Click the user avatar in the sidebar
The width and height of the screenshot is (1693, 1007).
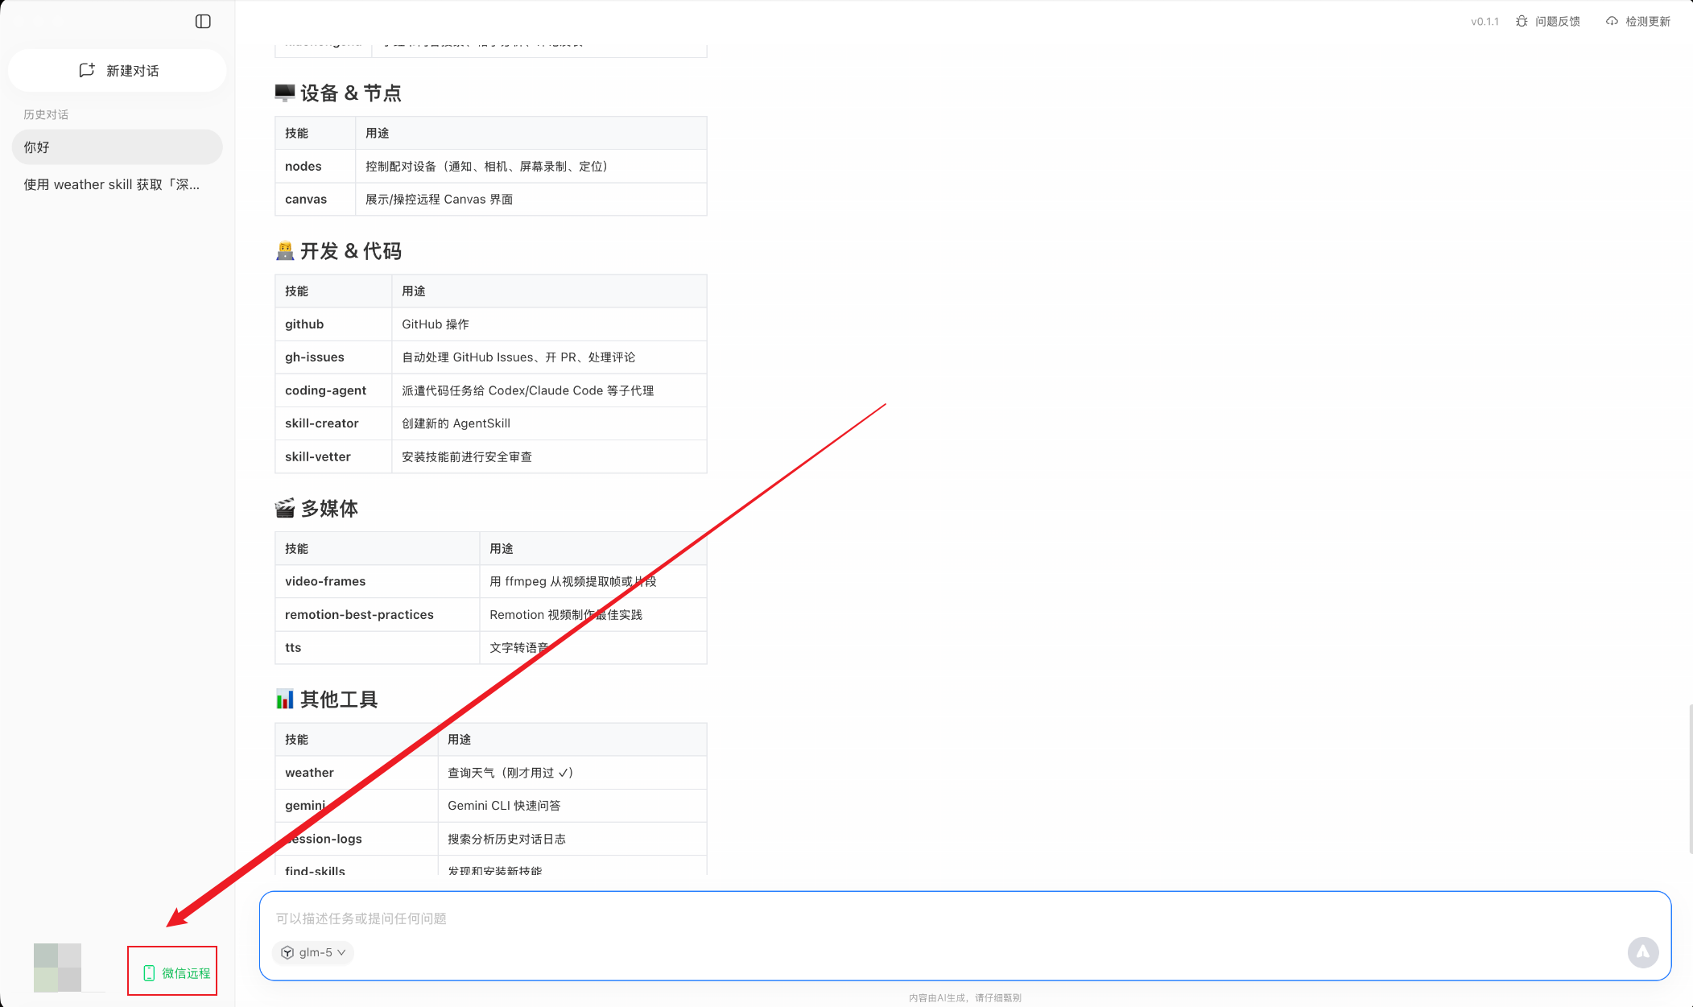(x=57, y=968)
